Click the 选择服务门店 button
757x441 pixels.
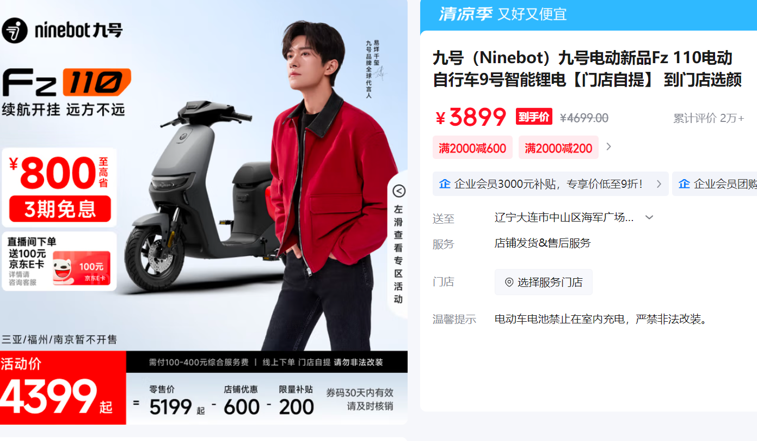(543, 282)
